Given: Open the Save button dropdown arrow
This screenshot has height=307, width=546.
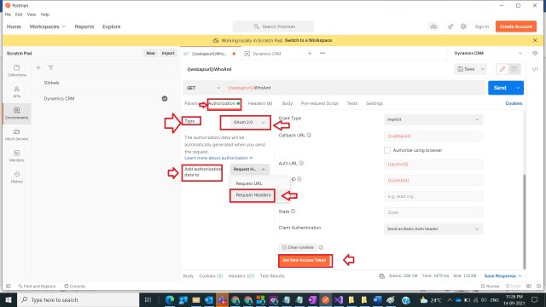Looking at the screenshot, I should coord(483,69).
